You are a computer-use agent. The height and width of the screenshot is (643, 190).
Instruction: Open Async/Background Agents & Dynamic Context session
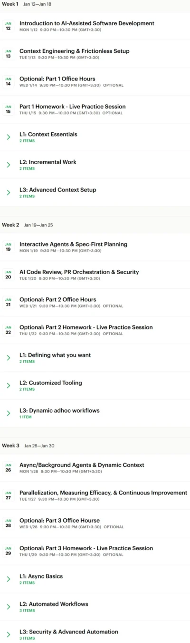pos(82,465)
